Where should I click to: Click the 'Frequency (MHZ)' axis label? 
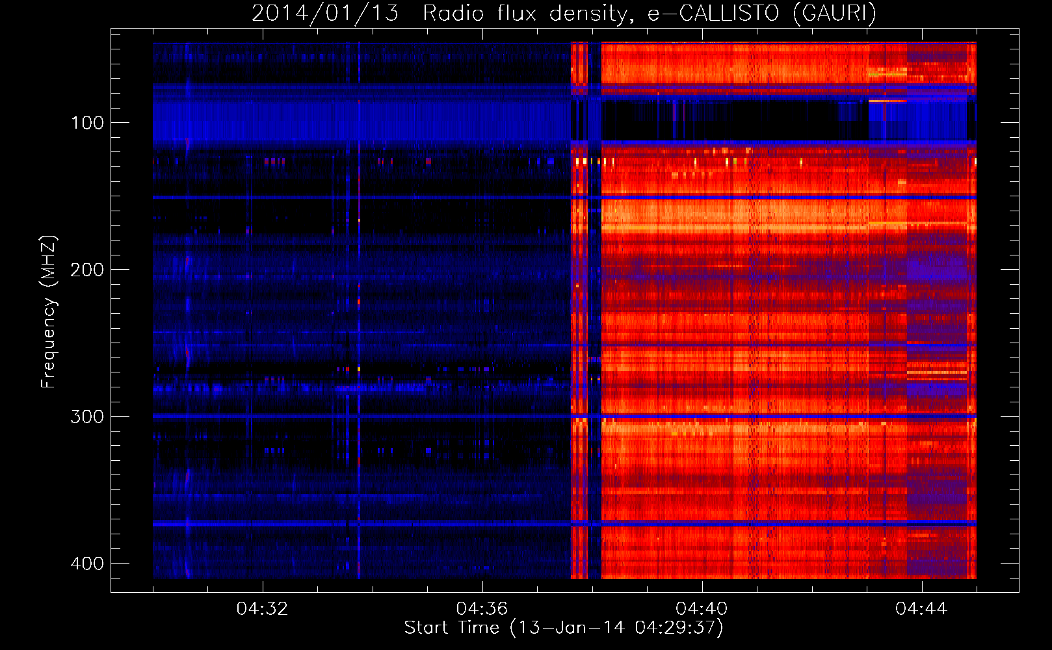click(49, 311)
